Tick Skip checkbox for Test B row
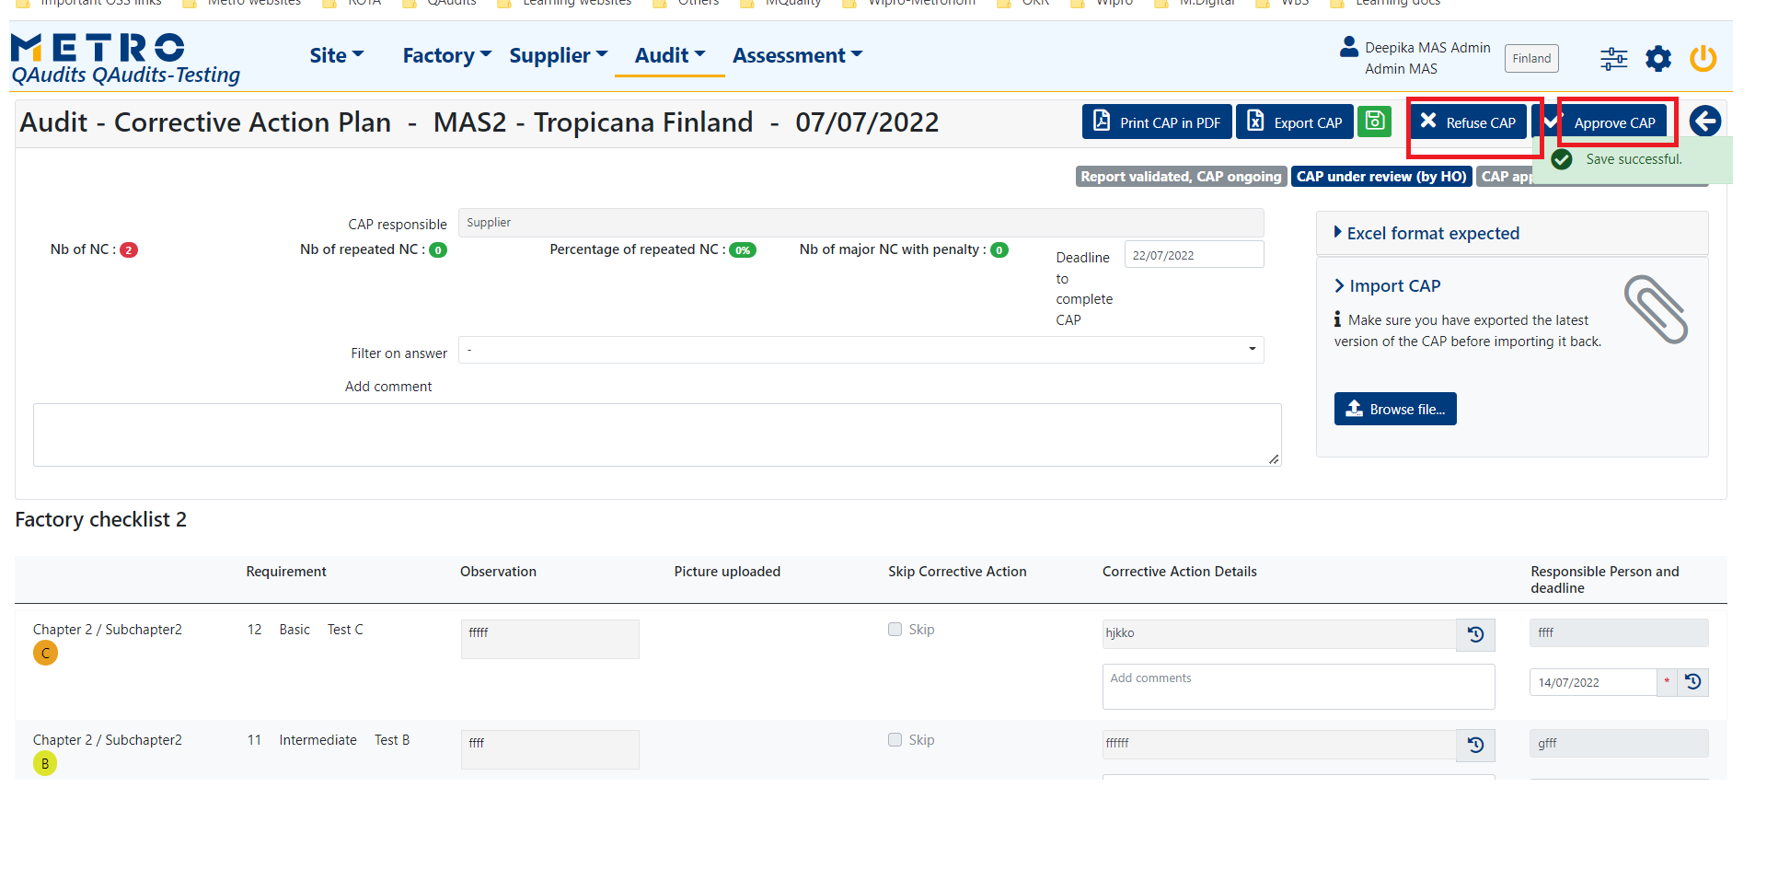The image size is (1767, 892). 895,740
